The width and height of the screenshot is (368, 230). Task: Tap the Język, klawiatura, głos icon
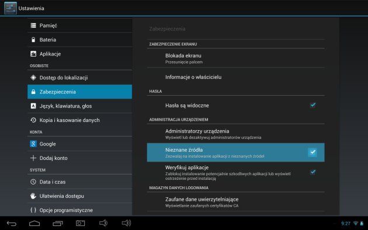(33, 106)
